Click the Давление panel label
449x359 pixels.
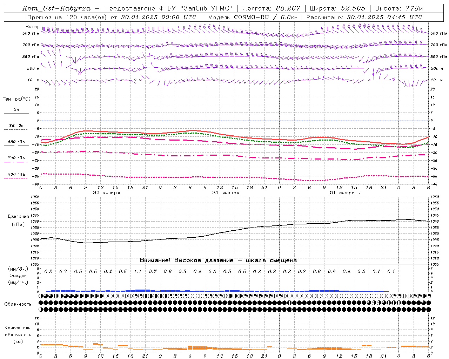[x=18, y=217]
